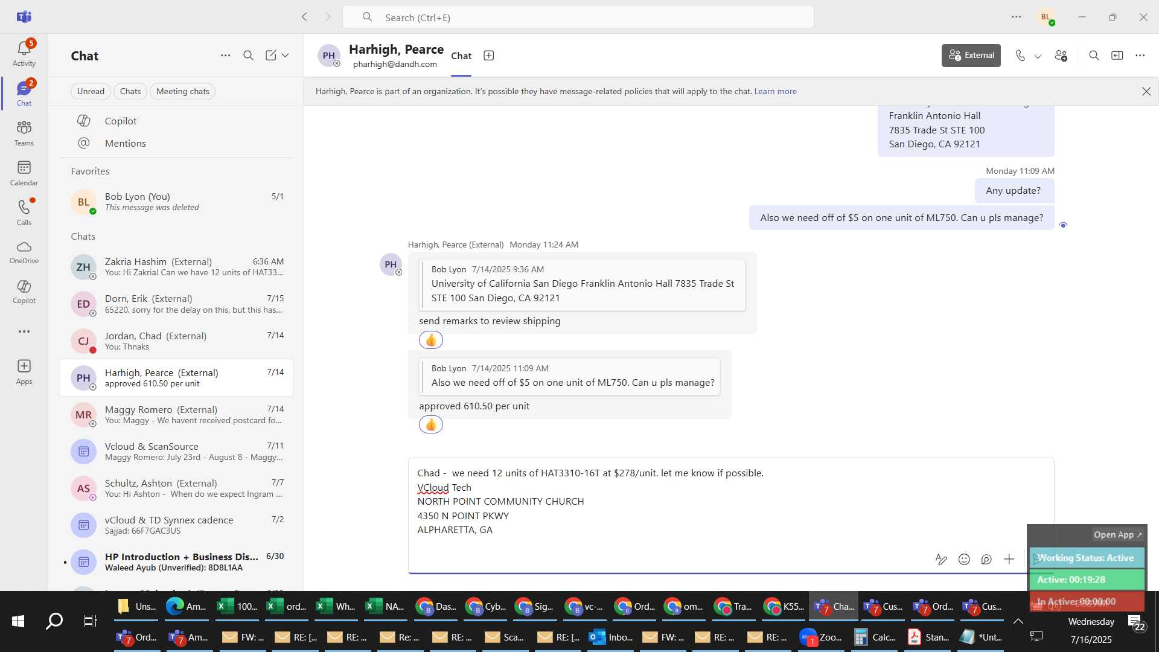The image size is (1159, 652).
Task: Search in the chat list
Action: click(x=248, y=56)
